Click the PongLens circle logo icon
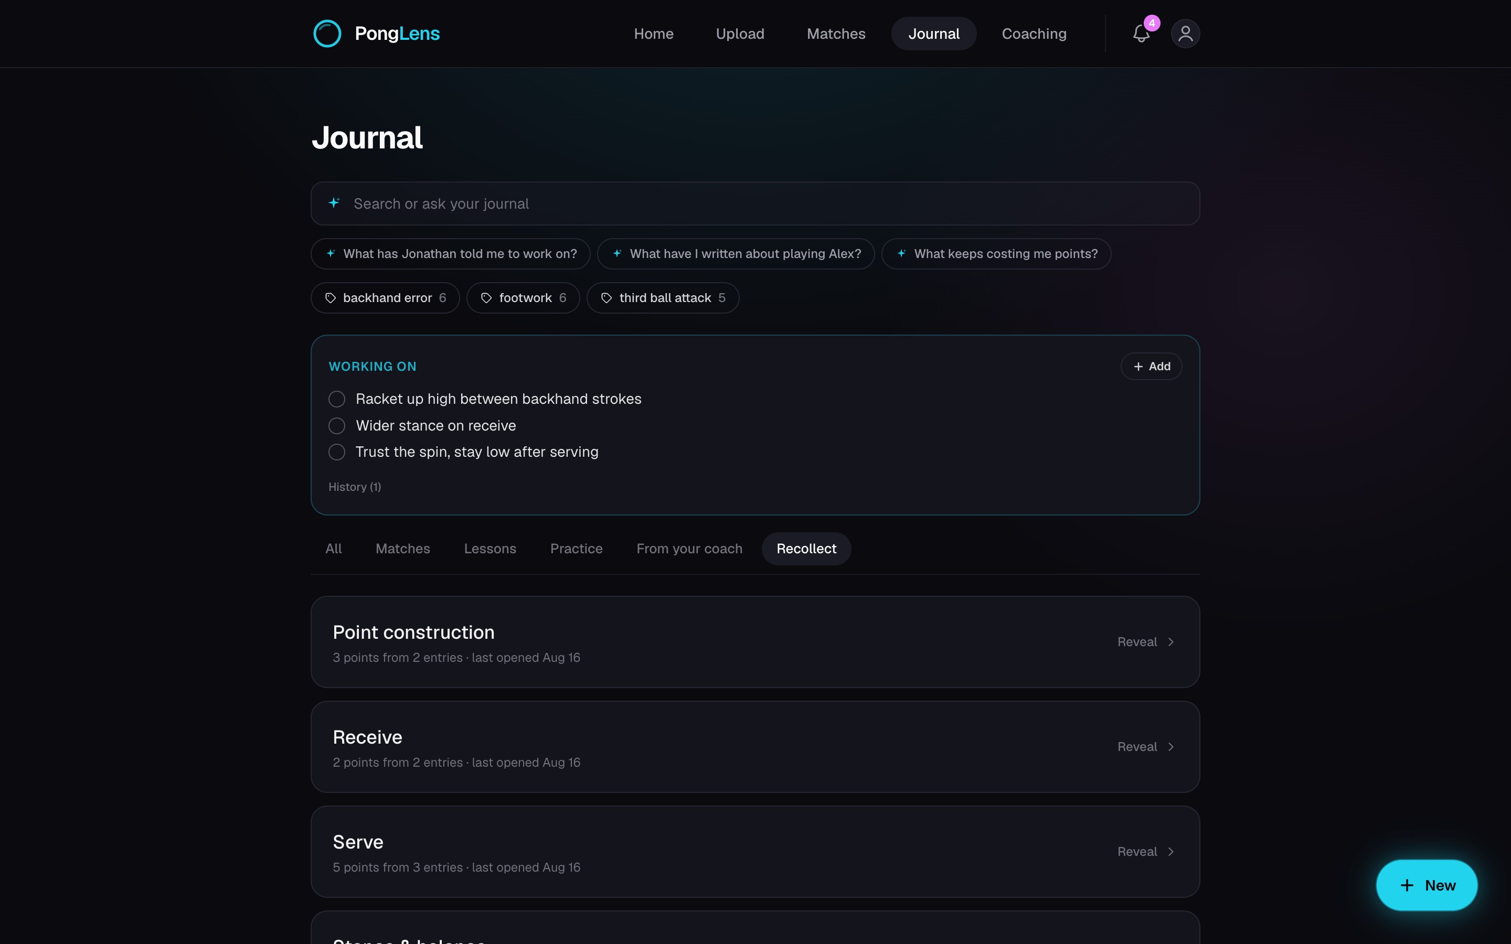Image resolution: width=1511 pixels, height=944 pixels. pos(327,34)
